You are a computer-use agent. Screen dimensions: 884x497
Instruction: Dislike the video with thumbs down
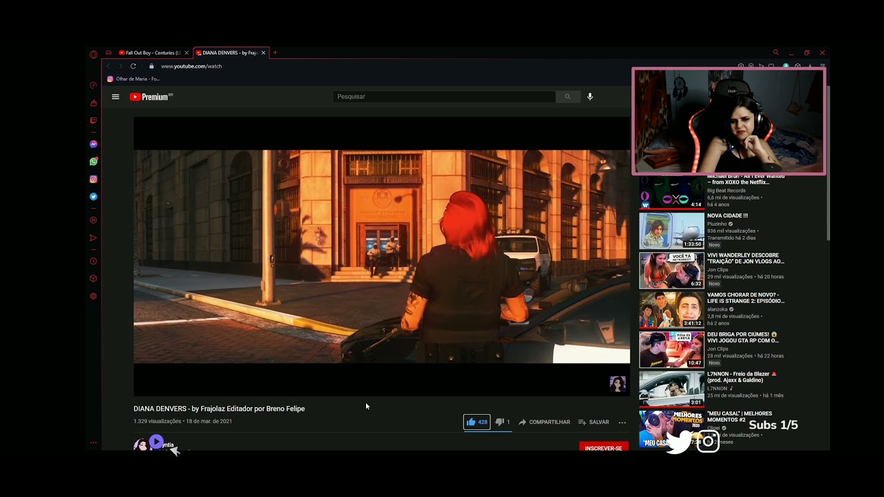pos(500,422)
